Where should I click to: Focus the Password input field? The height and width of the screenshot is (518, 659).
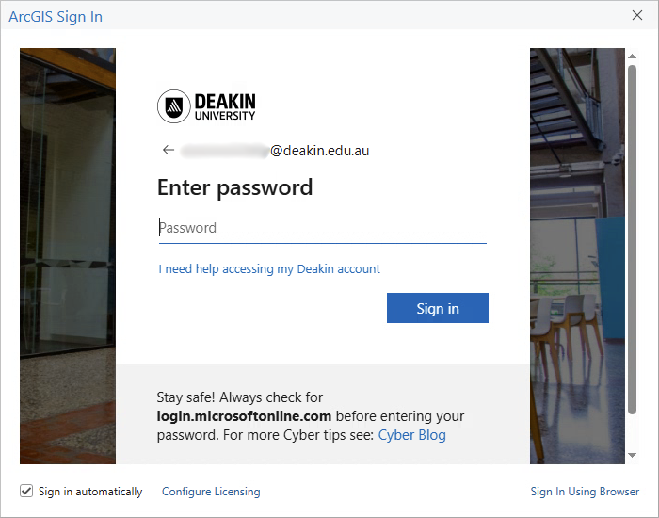point(323,228)
